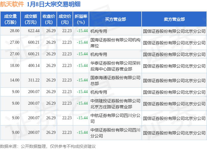
Task: Click the seller cell in the 400.14 row
Action: 174,66
